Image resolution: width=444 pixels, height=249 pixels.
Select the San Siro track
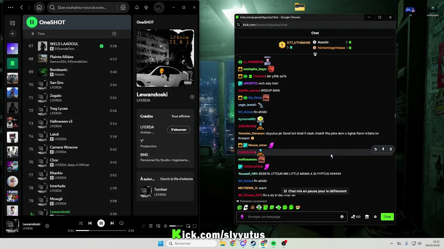click(x=76, y=85)
